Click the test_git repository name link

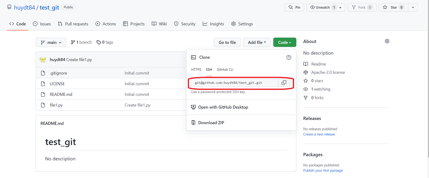pyautogui.click(x=49, y=8)
